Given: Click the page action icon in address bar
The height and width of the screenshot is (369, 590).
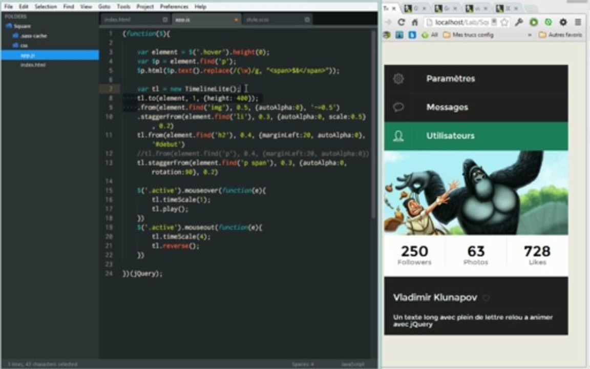Looking at the screenshot, I should click(494, 22).
